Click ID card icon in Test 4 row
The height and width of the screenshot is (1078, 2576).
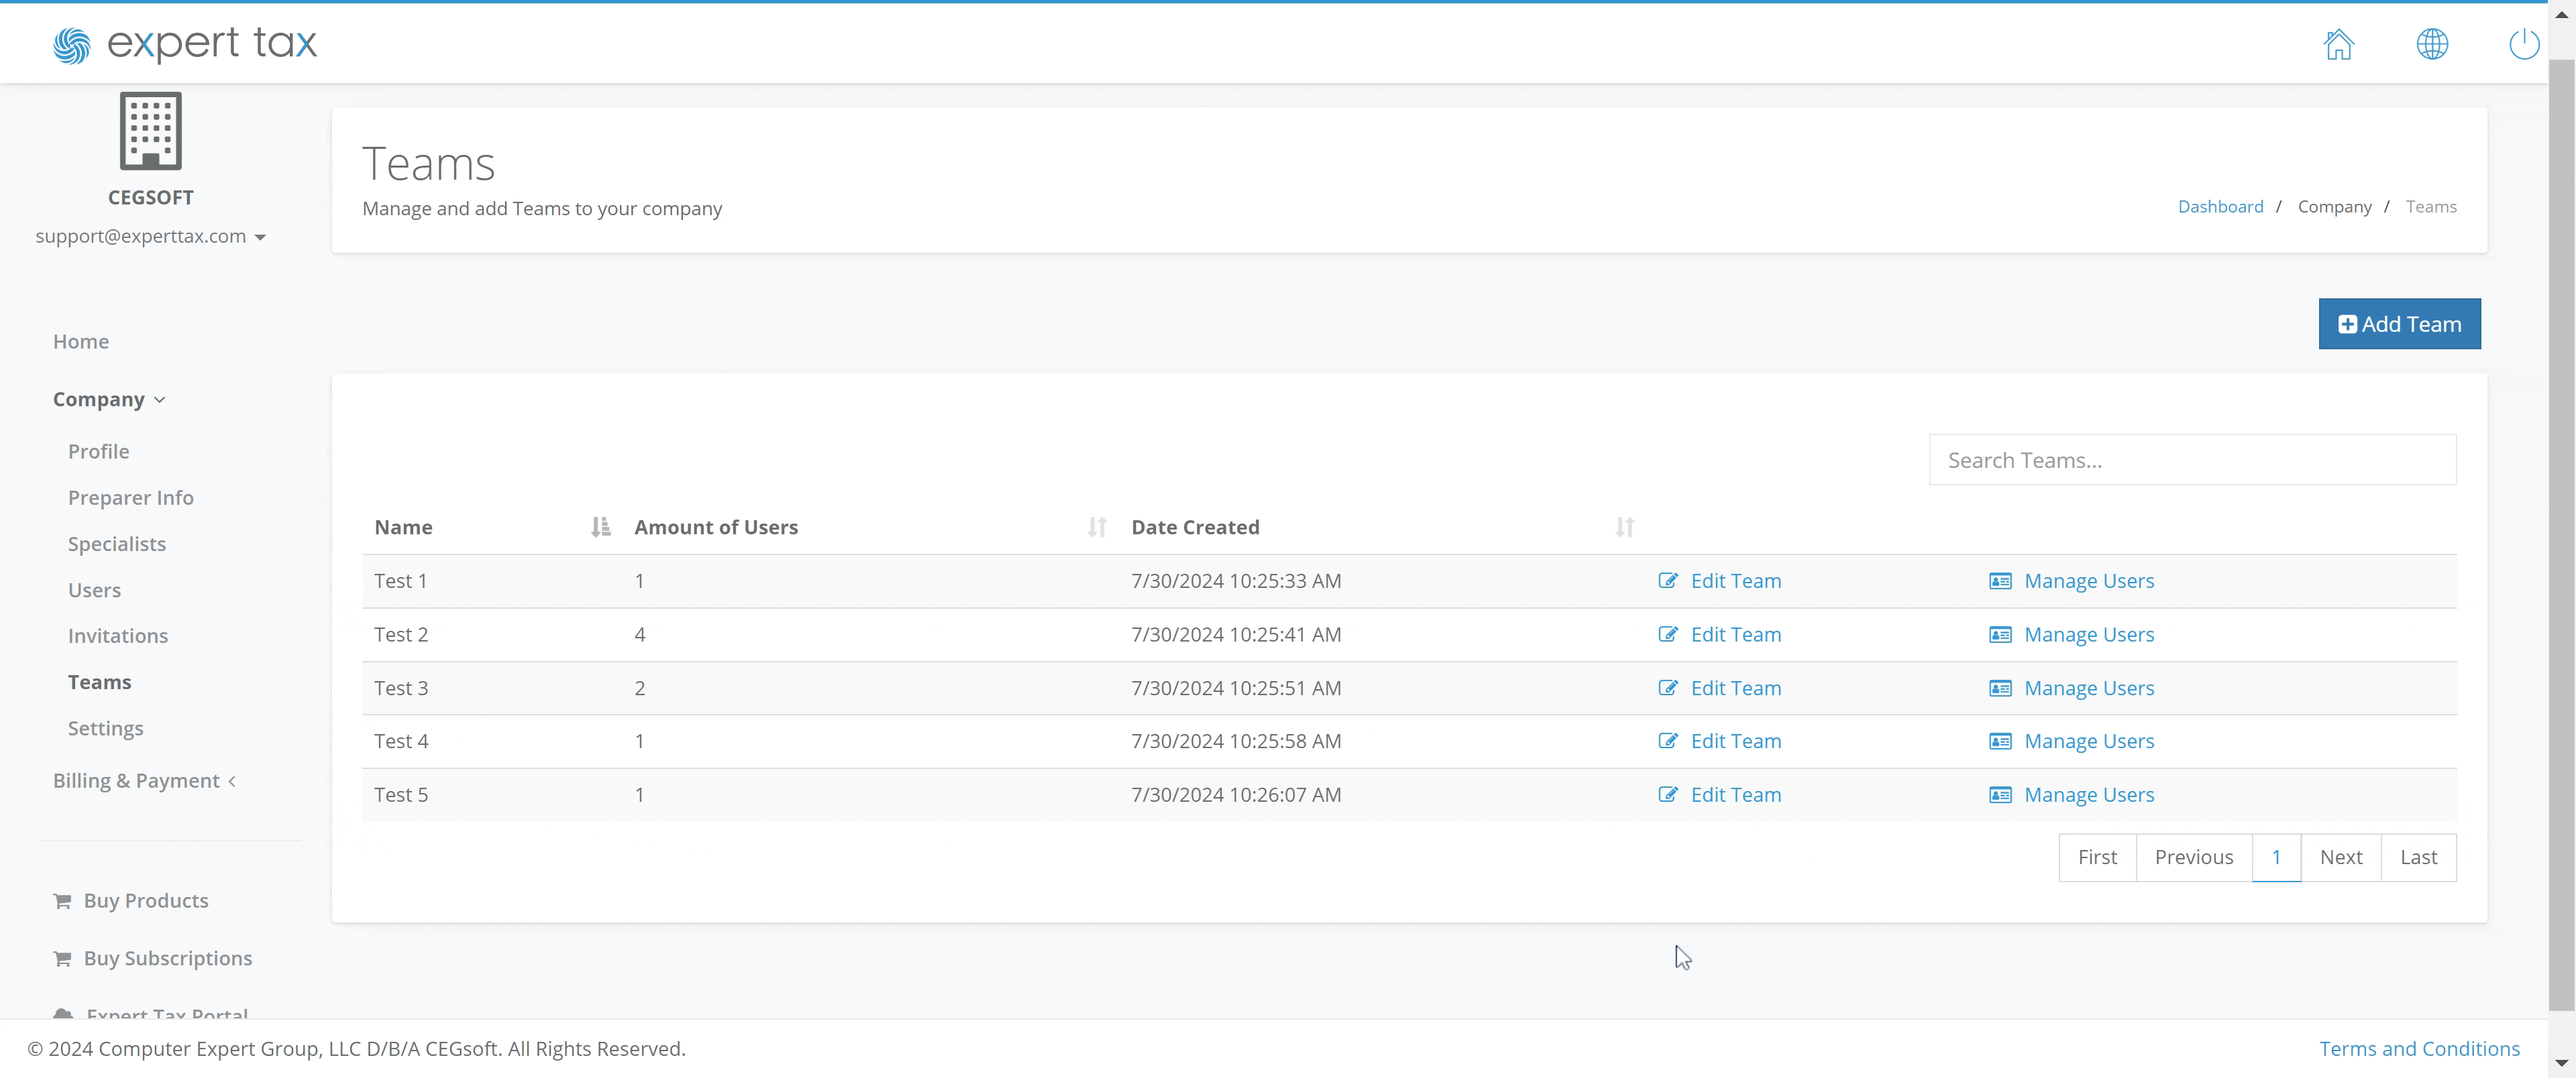tap(2000, 740)
